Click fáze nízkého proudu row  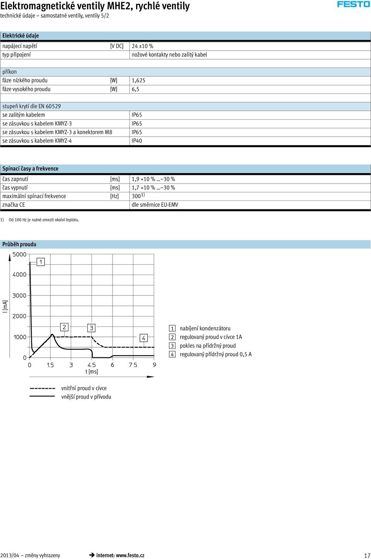185,80
